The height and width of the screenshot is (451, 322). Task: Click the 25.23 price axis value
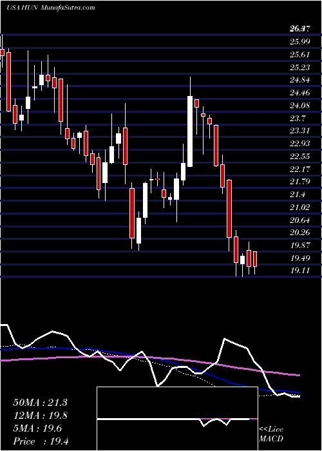click(x=300, y=67)
